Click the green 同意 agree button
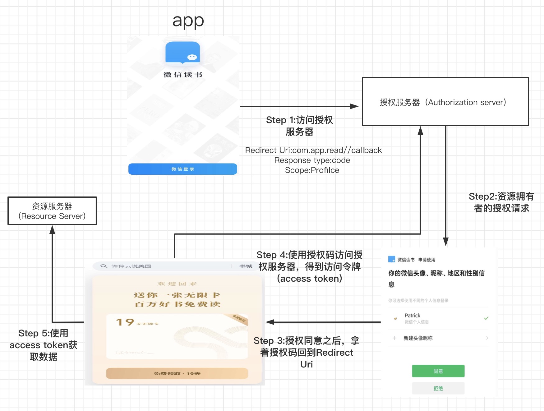 click(x=438, y=371)
